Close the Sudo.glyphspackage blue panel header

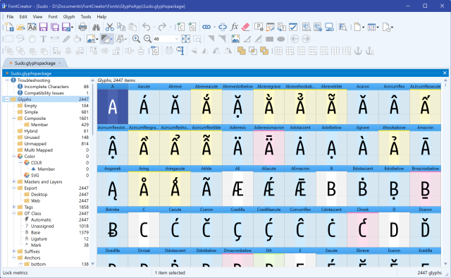tap(445, 73)
